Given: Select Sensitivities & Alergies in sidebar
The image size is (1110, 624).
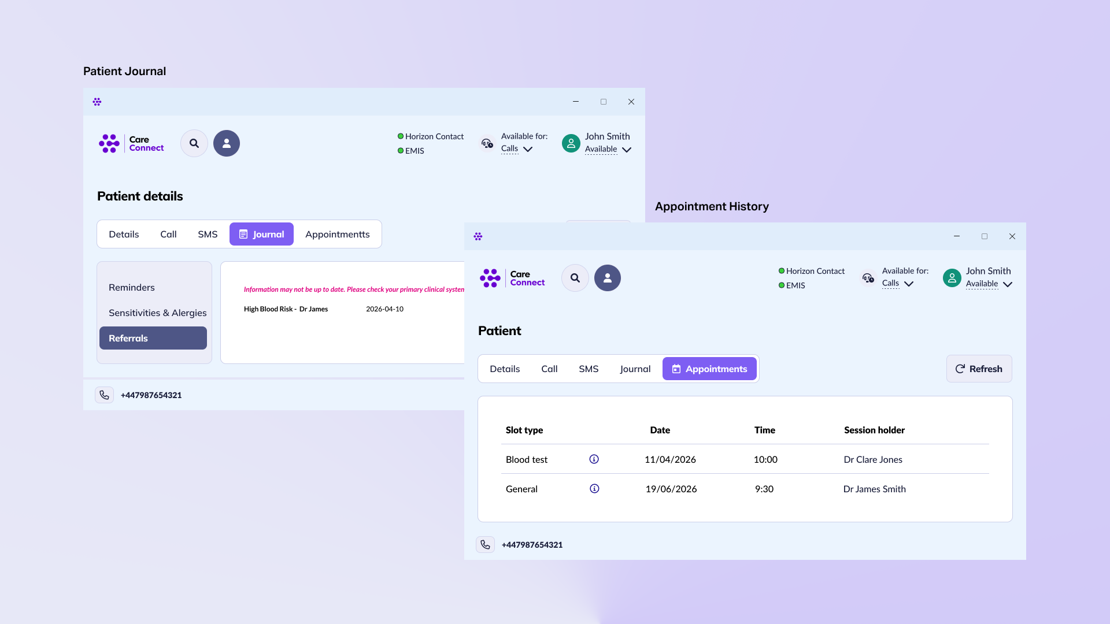Looking at the screenshot, I should click(x=158, y=313).
